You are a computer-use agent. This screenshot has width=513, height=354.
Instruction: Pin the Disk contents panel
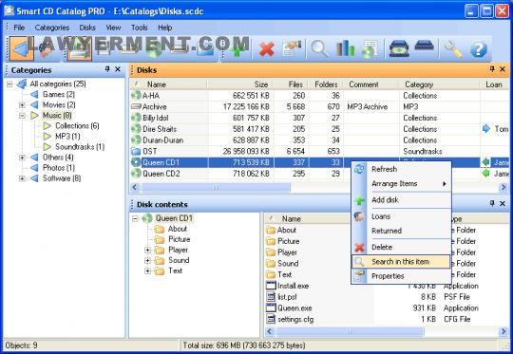(492, 204)
